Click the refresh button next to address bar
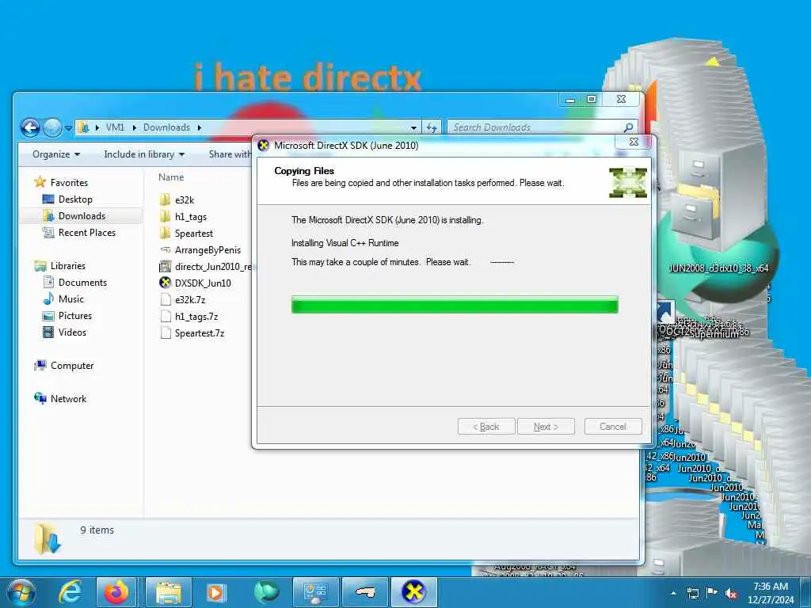This screenshot has width=811, height=608. pos(432,127)
